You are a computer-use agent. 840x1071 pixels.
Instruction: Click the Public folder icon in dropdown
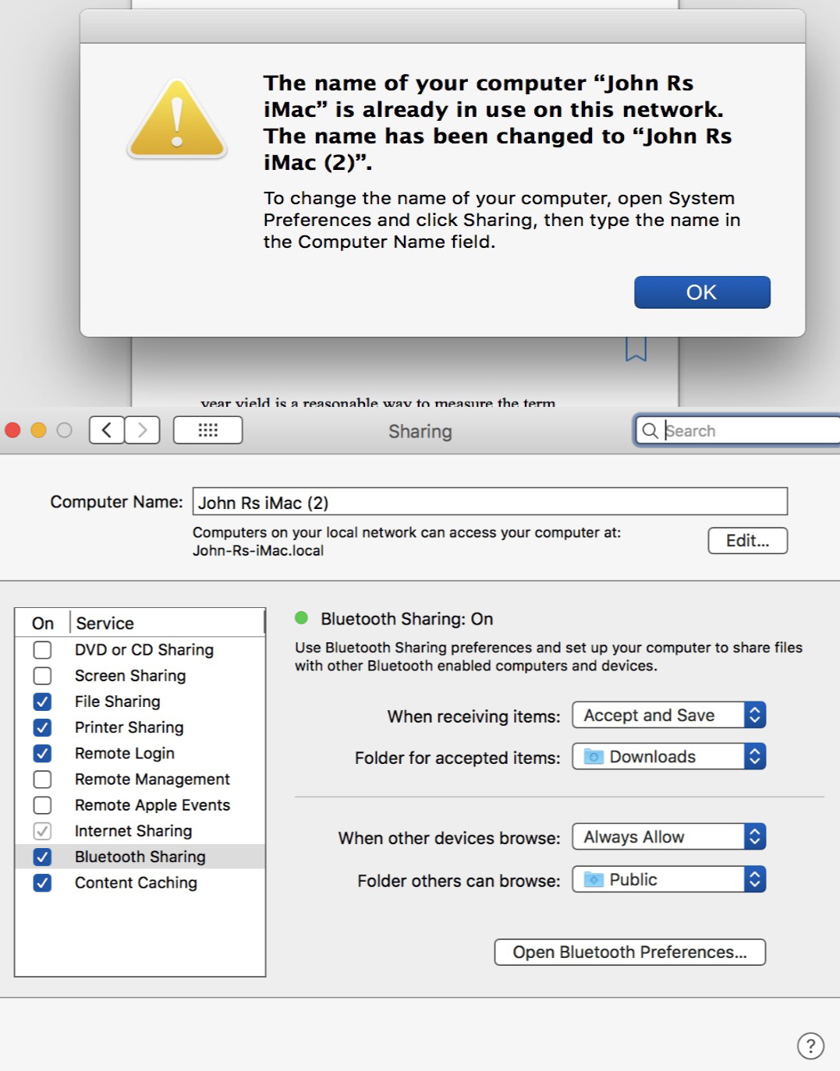click(x=594, y=879)
